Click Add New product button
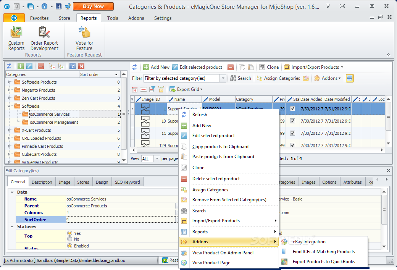Image resolution: width=397 pixels, height=270 pixels. pyautogui.click(x=156, y=67)
